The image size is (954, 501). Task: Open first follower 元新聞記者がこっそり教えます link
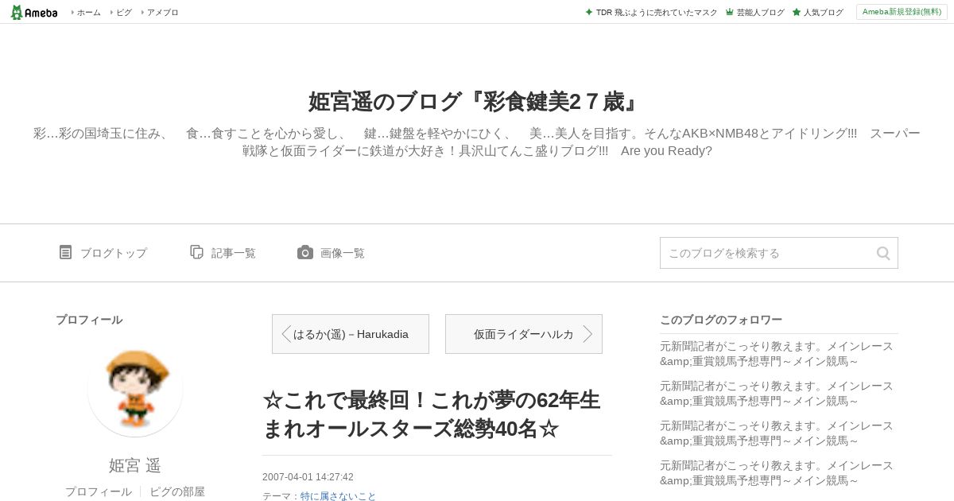pos(776,354)
